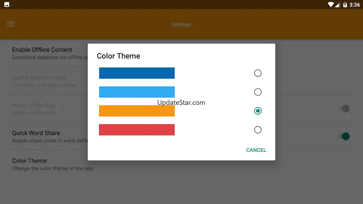Select the light blue theme radio button
Viewport: 363px width, 204px height.
[258, 92]
